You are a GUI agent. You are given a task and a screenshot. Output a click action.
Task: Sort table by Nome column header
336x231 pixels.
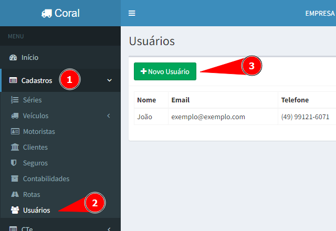pyautogui.click(x=146, y=100)
